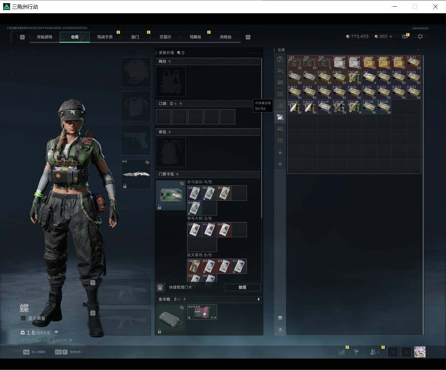Open the 改枪台 tab
The image size is (446, 370).
click(x=225, y=37)
